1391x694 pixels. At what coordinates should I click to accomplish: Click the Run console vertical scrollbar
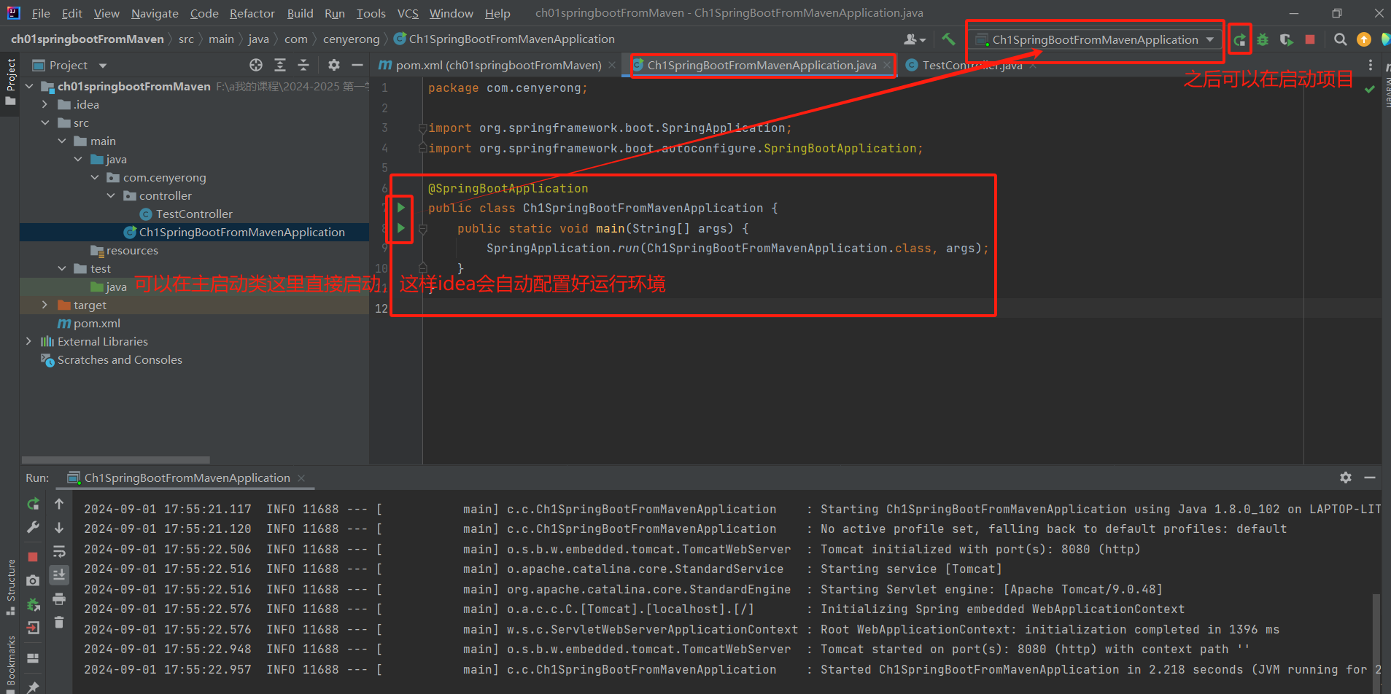click(x=1376, y=642)
